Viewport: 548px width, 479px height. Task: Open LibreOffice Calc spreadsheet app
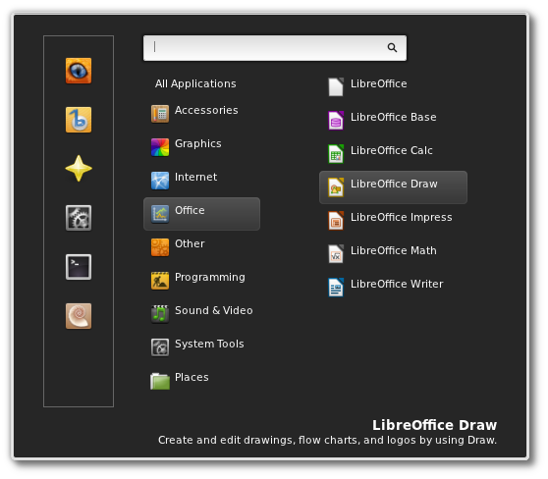pyautogui.click(x=393, y=154)
